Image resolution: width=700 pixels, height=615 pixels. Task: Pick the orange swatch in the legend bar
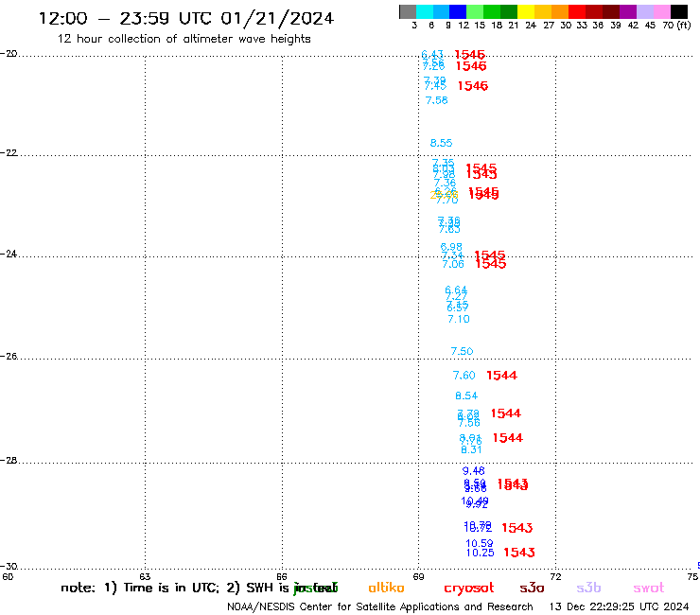[560, 12]
